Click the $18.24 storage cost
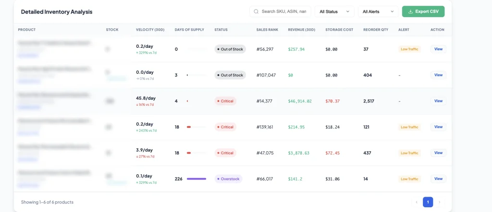 tap(332, 127)
